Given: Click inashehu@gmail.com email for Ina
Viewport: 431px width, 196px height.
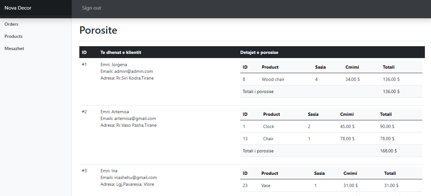Looking at the screenshot, I should 136,177.
